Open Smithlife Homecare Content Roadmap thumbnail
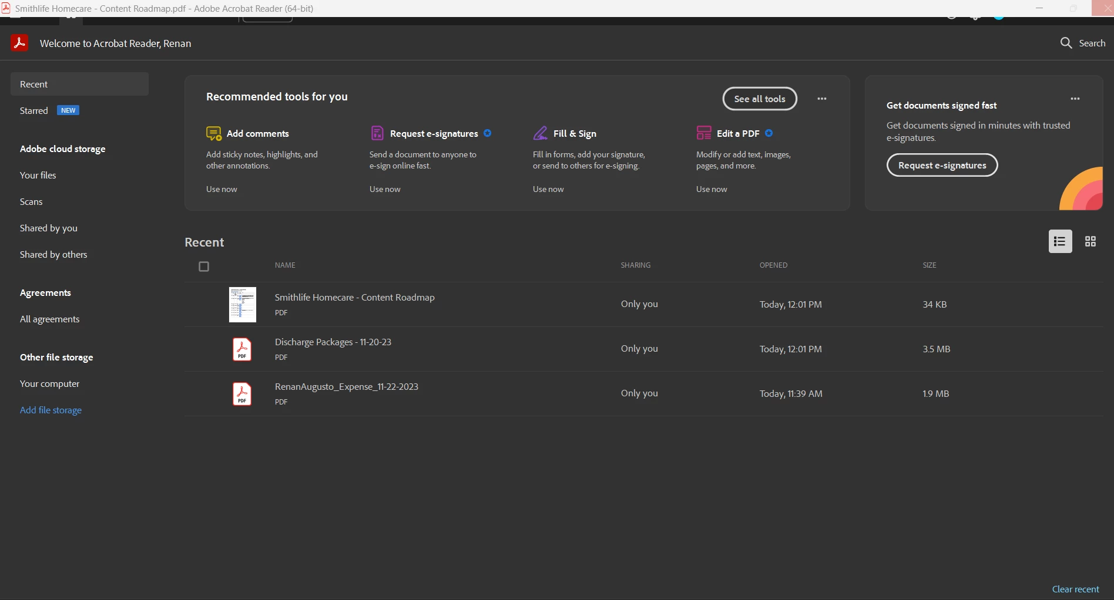Viewport: 1114px width, 600px height. 243,305
